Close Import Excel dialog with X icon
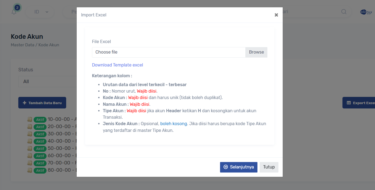Viewport: 375px width, 190px height. pyautogui.click(x=276, y=15)
